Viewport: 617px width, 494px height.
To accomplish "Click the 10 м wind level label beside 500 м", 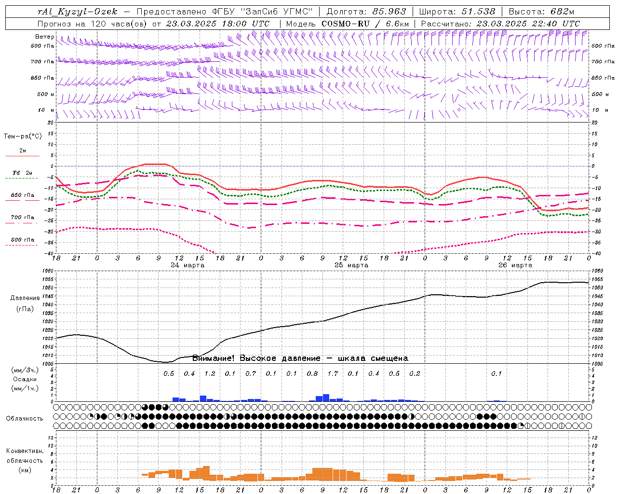I will click(x=46, y=110).
